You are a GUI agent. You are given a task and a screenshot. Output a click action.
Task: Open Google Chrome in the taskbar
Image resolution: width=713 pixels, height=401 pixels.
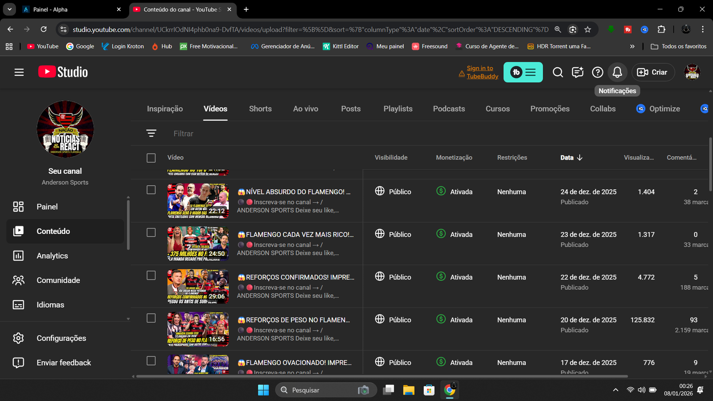[x=450, y=390]
